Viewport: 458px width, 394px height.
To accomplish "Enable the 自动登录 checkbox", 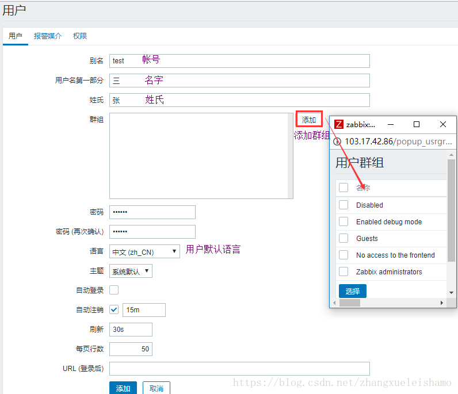I will pyautogui.click(x=114, y=290).
